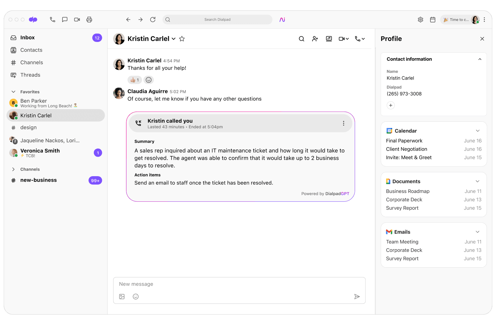Click the Dialpad Ai icon

pyautogui.click(x=282, y=20)
